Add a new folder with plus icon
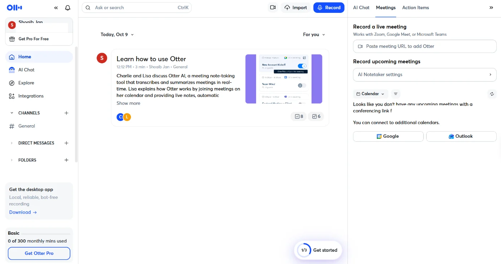501x264 pixels. [66, 160]
